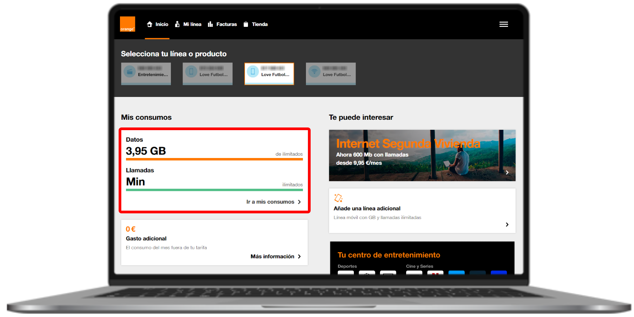
Task: Open the Inicio tab
Action: [x=157, y=24]
